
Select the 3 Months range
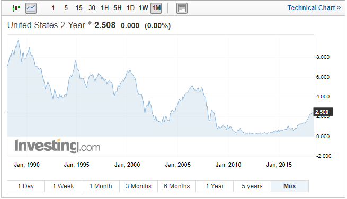(138, 186)
